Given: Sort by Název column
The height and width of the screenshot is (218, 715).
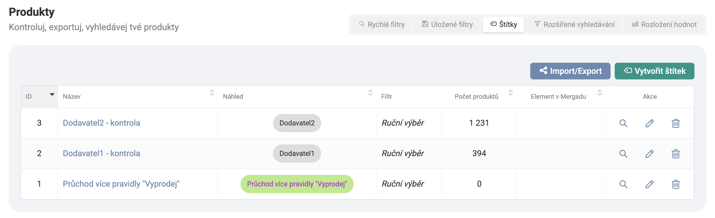Looking at the screenshot, I should [x=212, y=93].
